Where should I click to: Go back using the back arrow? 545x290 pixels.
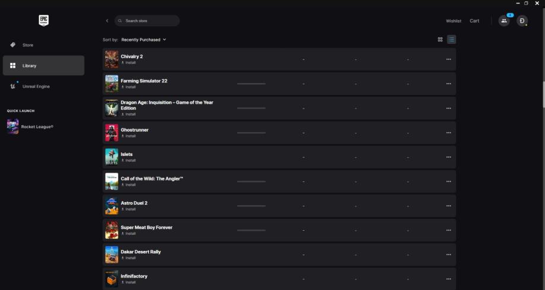point(107,21)
